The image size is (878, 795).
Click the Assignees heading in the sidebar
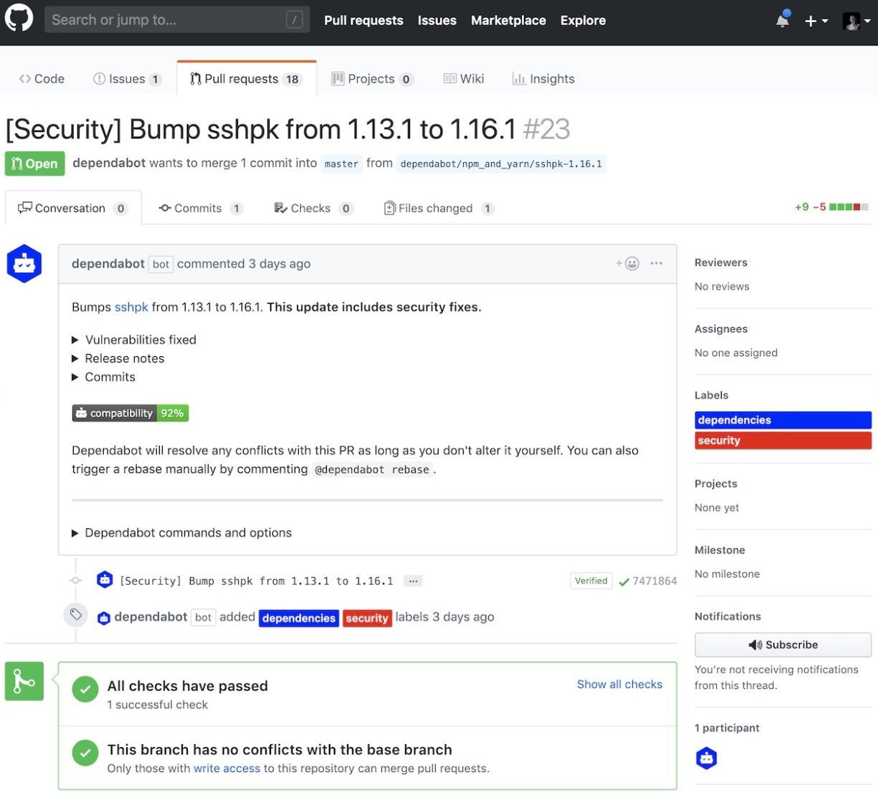click(x=721, y=329)
